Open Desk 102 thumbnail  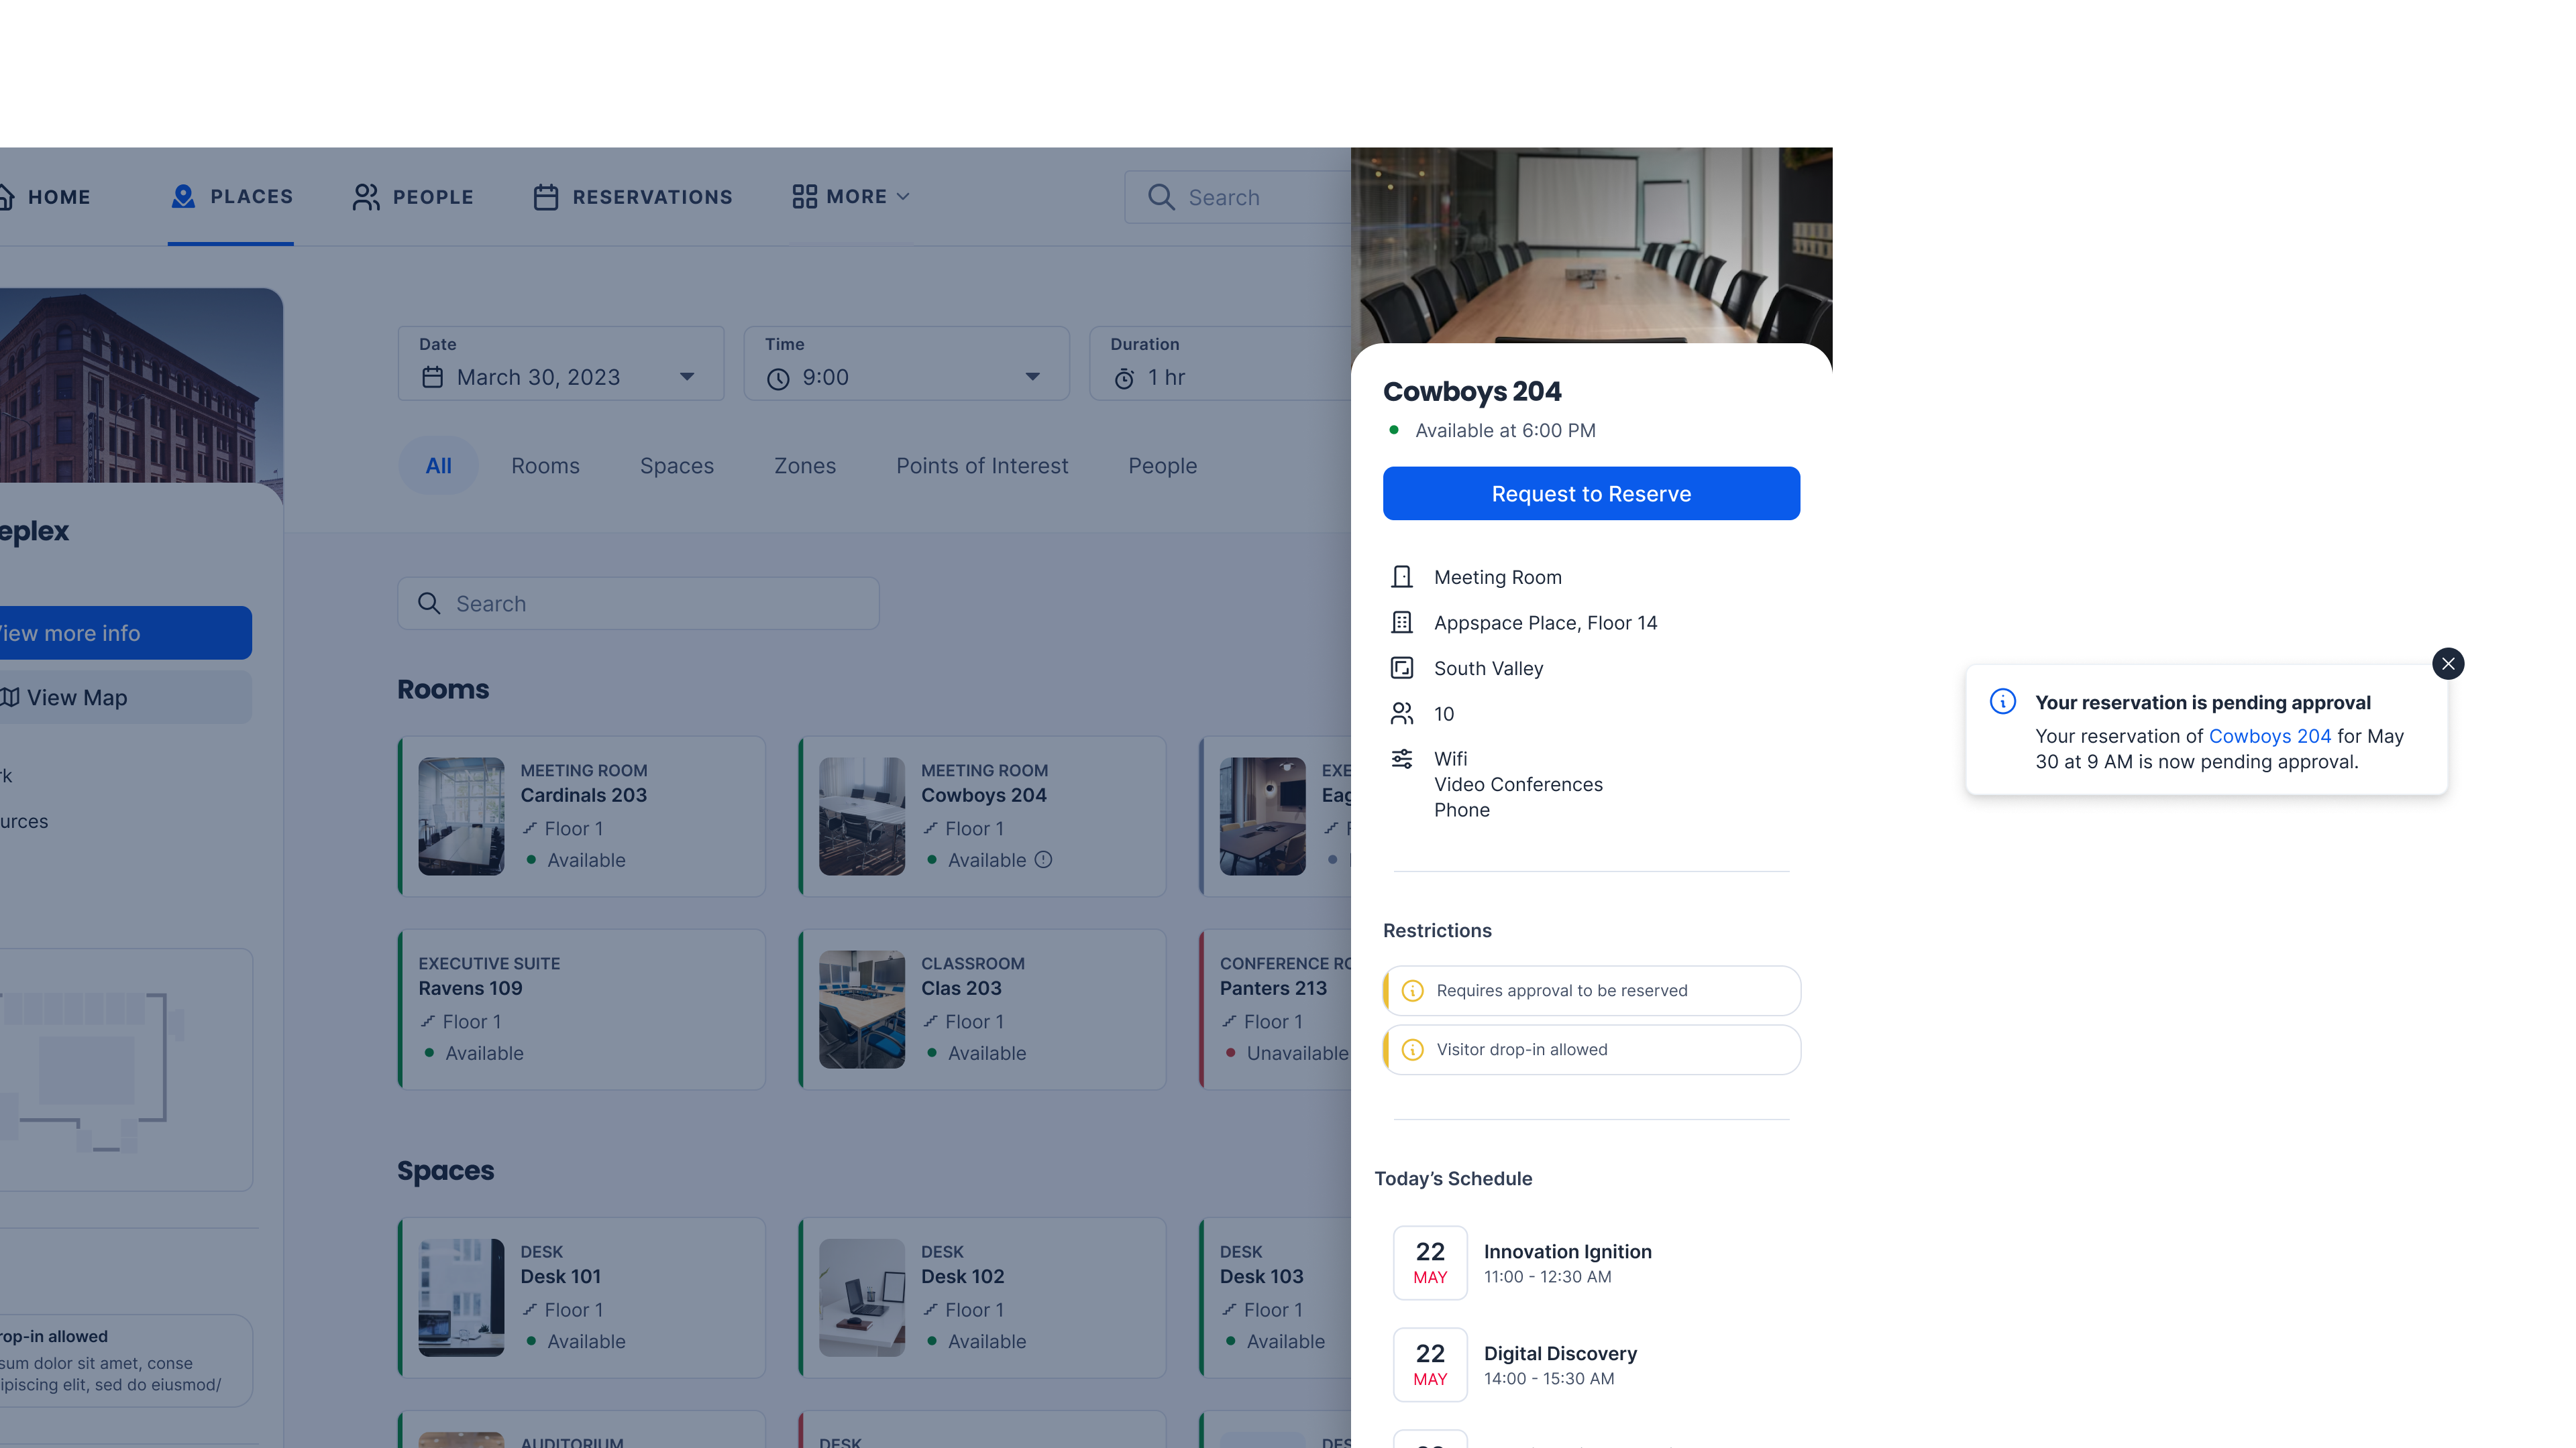point(862,1298)
